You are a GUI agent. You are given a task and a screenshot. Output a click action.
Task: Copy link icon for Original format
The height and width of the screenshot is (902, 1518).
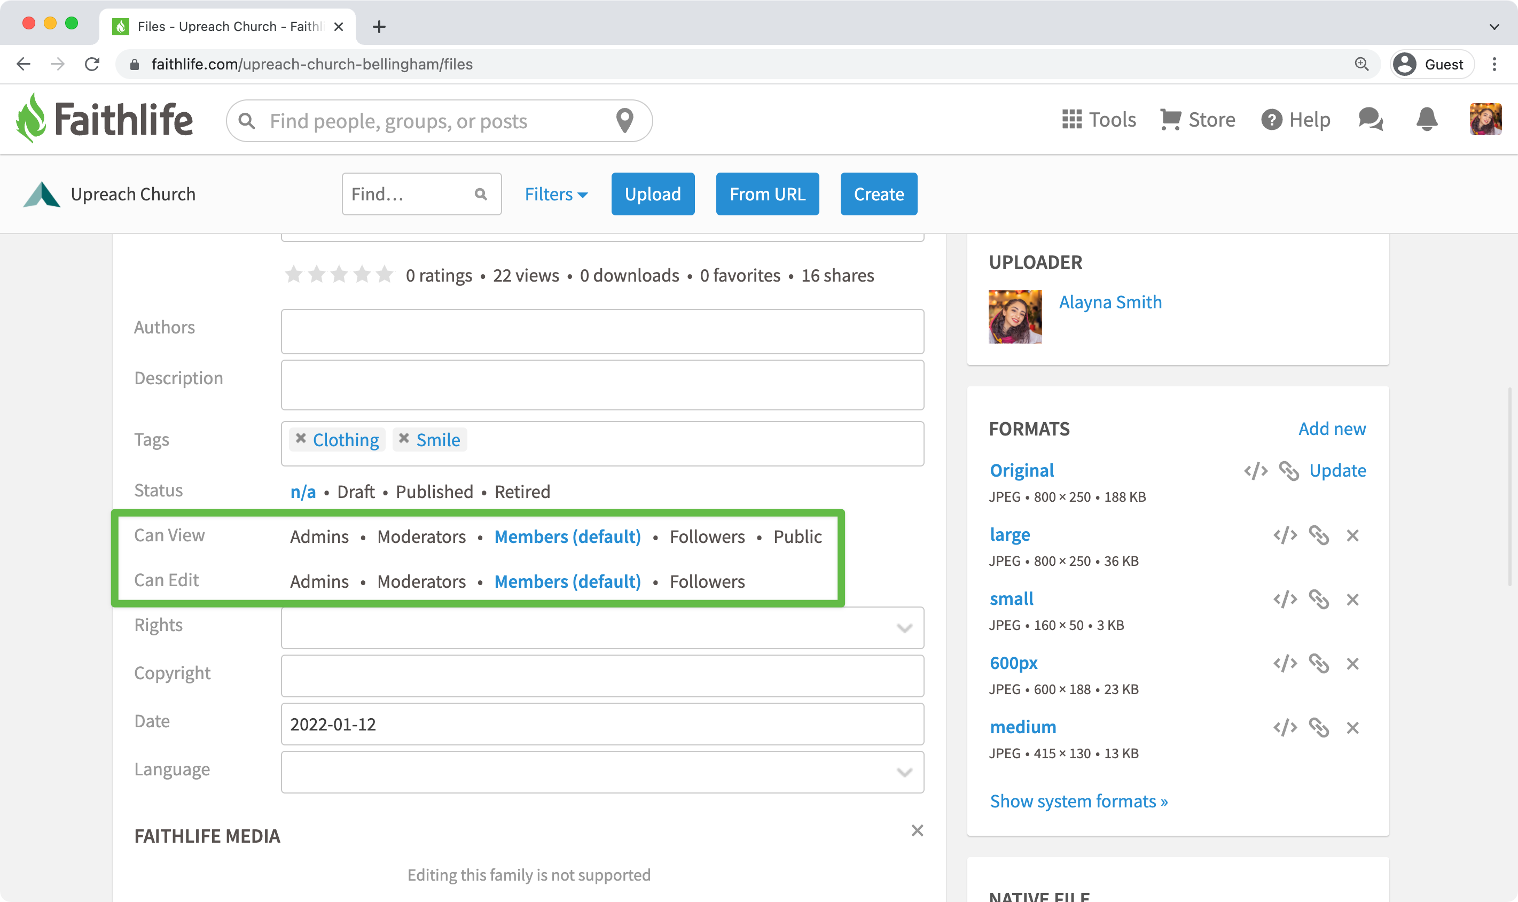point(1288,470)
